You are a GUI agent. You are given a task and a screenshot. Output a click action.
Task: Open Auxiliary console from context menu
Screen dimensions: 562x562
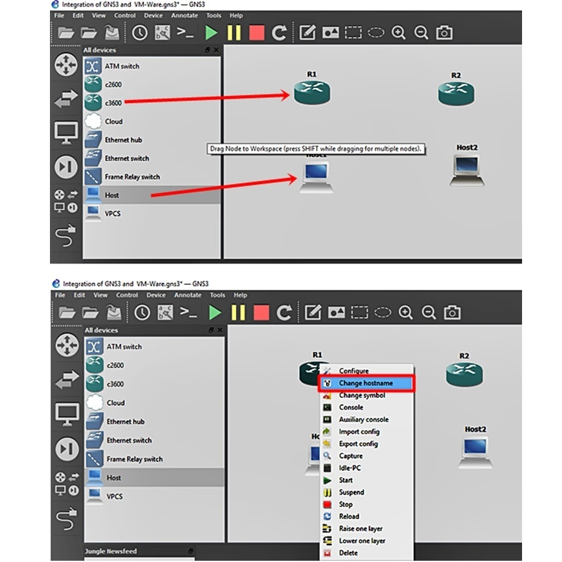367,420
